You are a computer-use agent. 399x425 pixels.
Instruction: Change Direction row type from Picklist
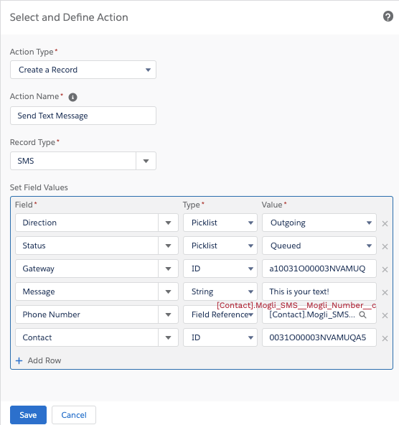[220, 223]
